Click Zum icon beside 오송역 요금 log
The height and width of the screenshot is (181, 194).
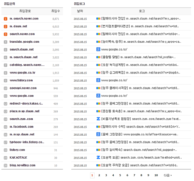[x=98, y=157]
